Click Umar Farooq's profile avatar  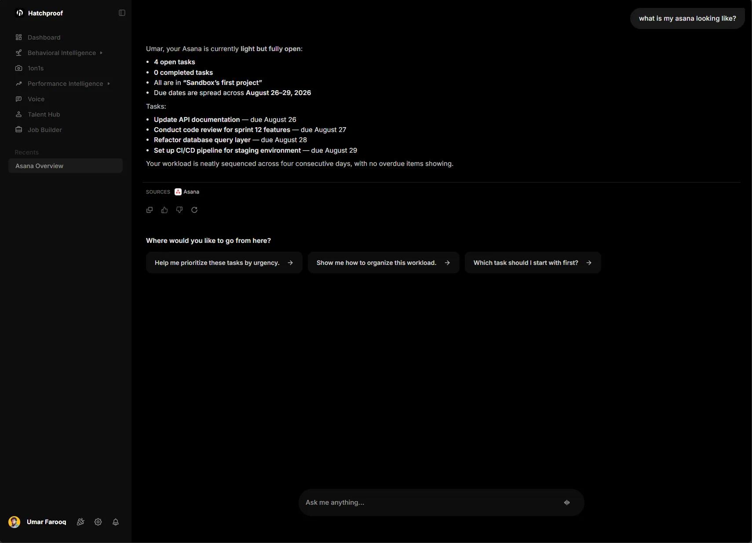pyautogui.click(x=15, y=522)
